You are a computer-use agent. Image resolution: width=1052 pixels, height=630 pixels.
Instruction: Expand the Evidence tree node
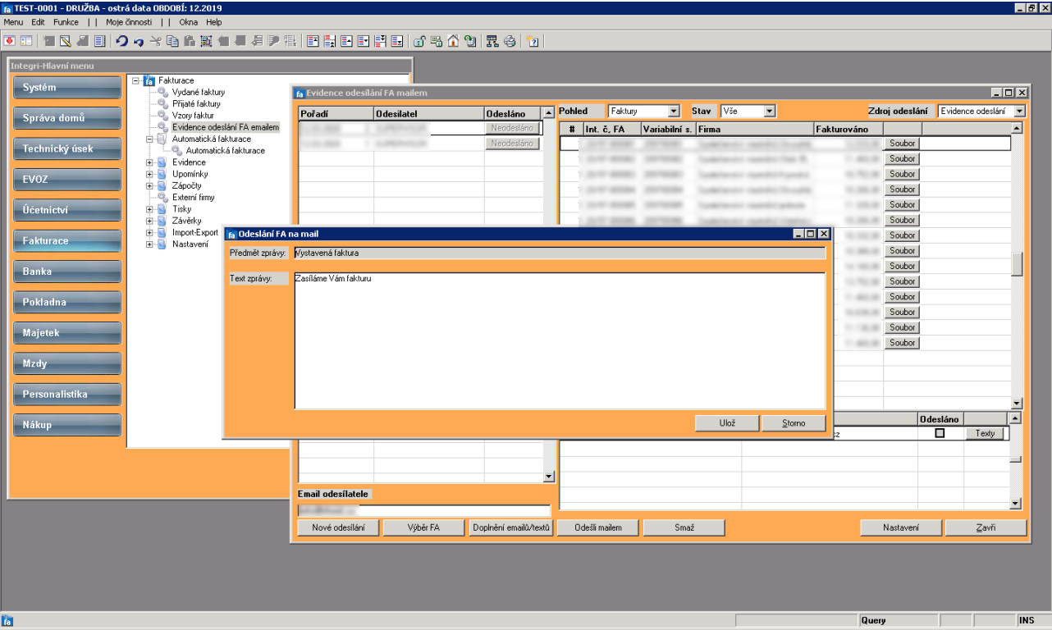point(150,162)
